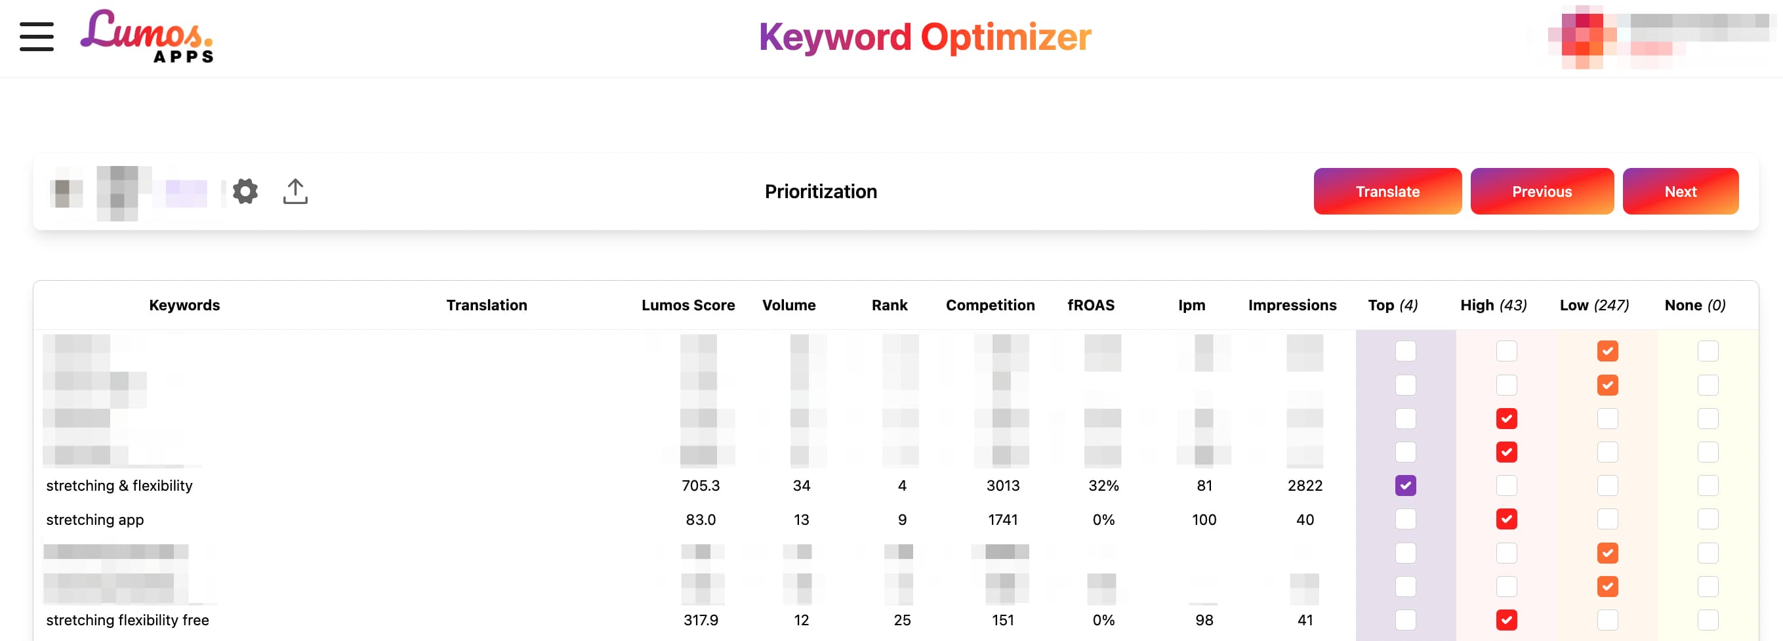Click the Top (4) column header
The width and height of the screenshot is (1783, 641).
coord(1393,305)
